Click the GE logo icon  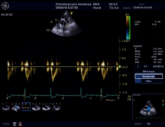pyautogui.click(x=5, y=6)
